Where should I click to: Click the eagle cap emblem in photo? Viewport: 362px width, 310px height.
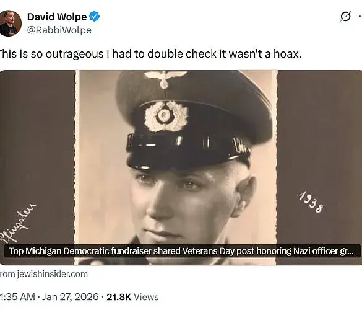click(x=165, y=79)
